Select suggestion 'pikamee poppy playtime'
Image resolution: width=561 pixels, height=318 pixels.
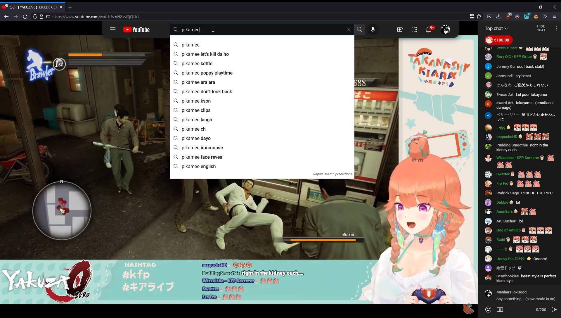[262, 73]
